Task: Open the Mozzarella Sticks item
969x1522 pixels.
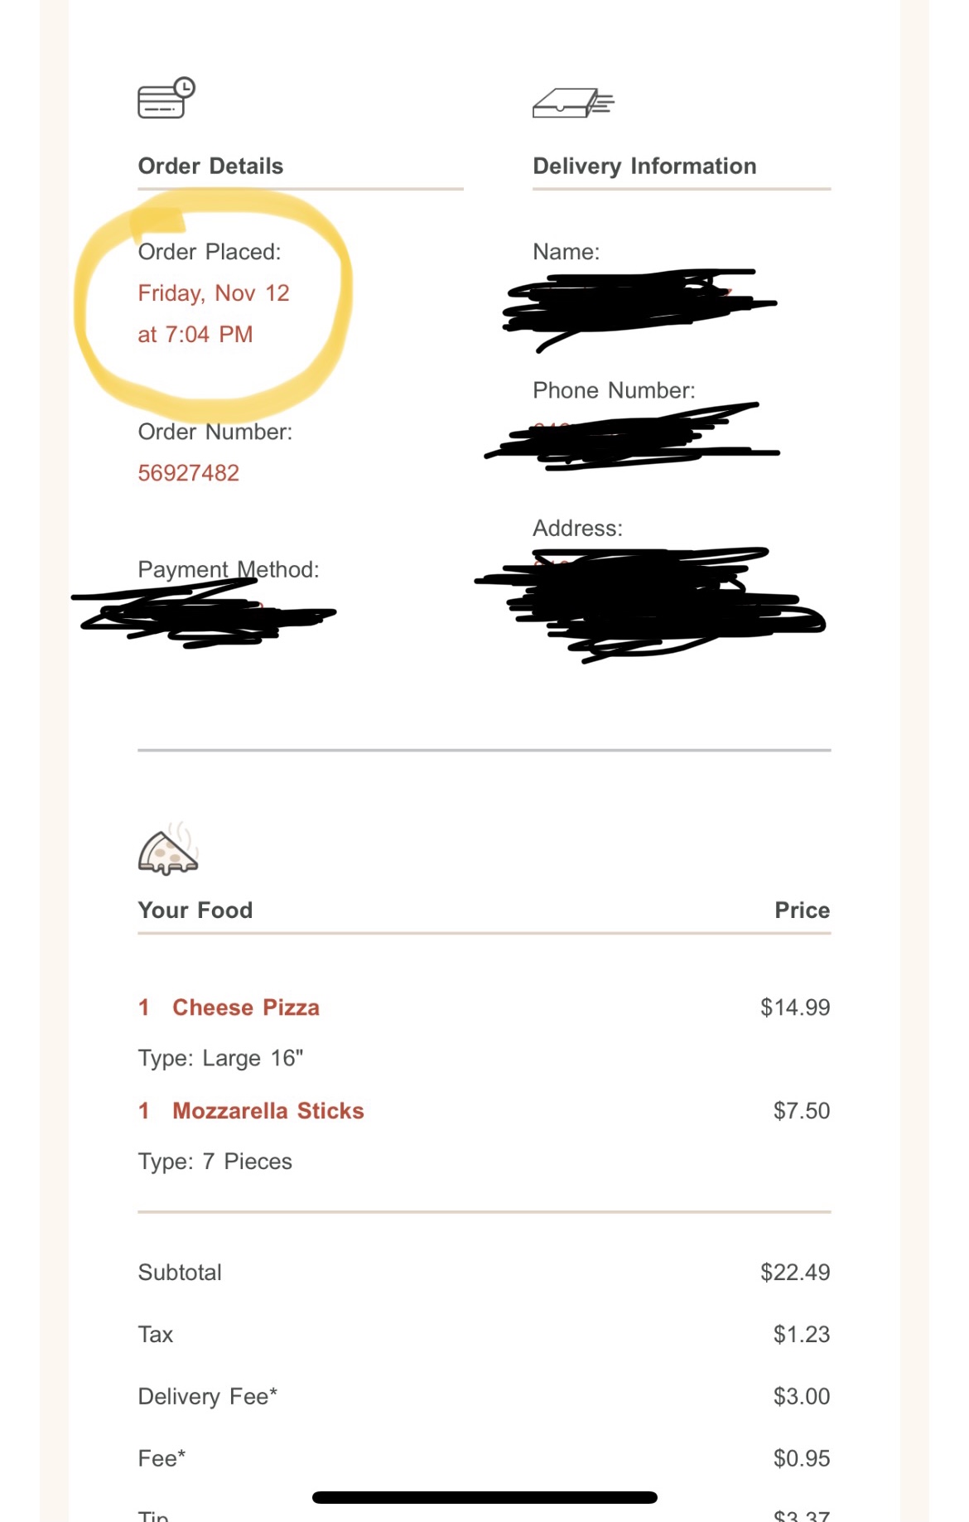Action: [x=268, y=1111]
